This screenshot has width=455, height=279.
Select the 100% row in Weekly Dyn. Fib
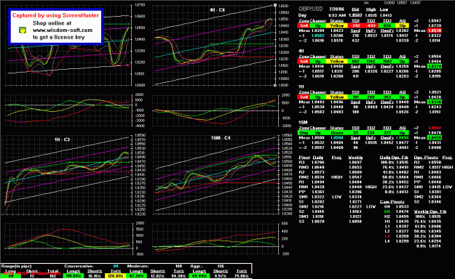point(428,217)
